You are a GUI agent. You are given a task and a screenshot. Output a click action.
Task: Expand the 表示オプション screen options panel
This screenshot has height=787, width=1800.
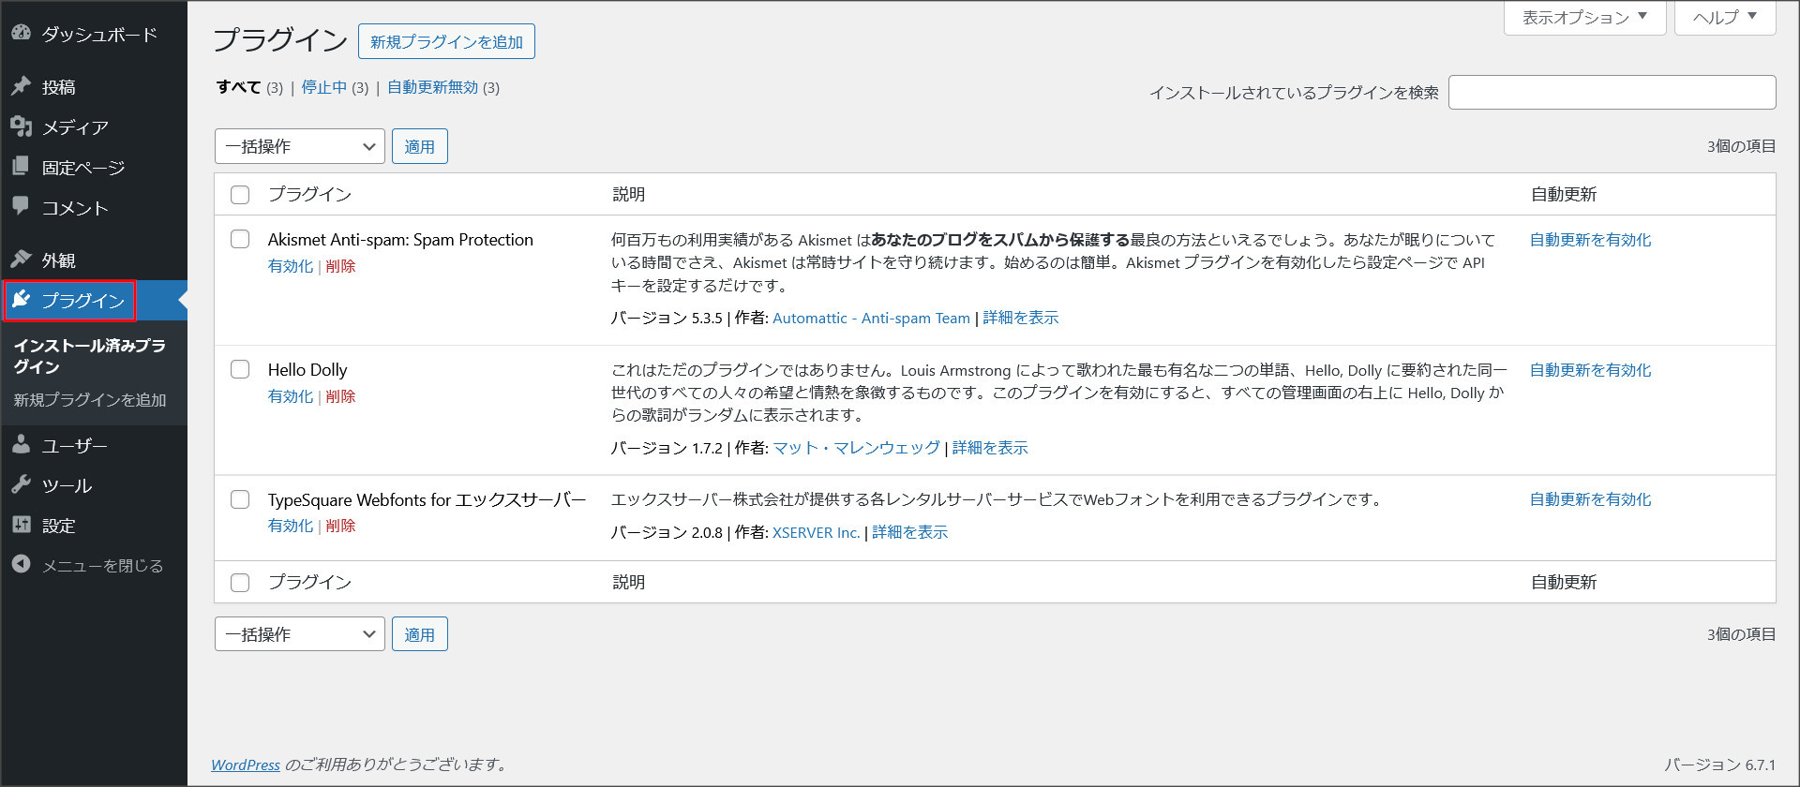[1584, 17]
